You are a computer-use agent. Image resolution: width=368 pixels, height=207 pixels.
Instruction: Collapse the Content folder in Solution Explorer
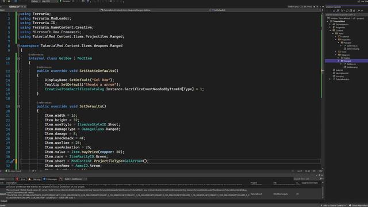click(330, 30)
